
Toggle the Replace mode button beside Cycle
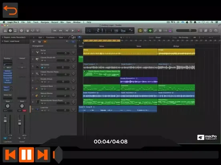145,31
